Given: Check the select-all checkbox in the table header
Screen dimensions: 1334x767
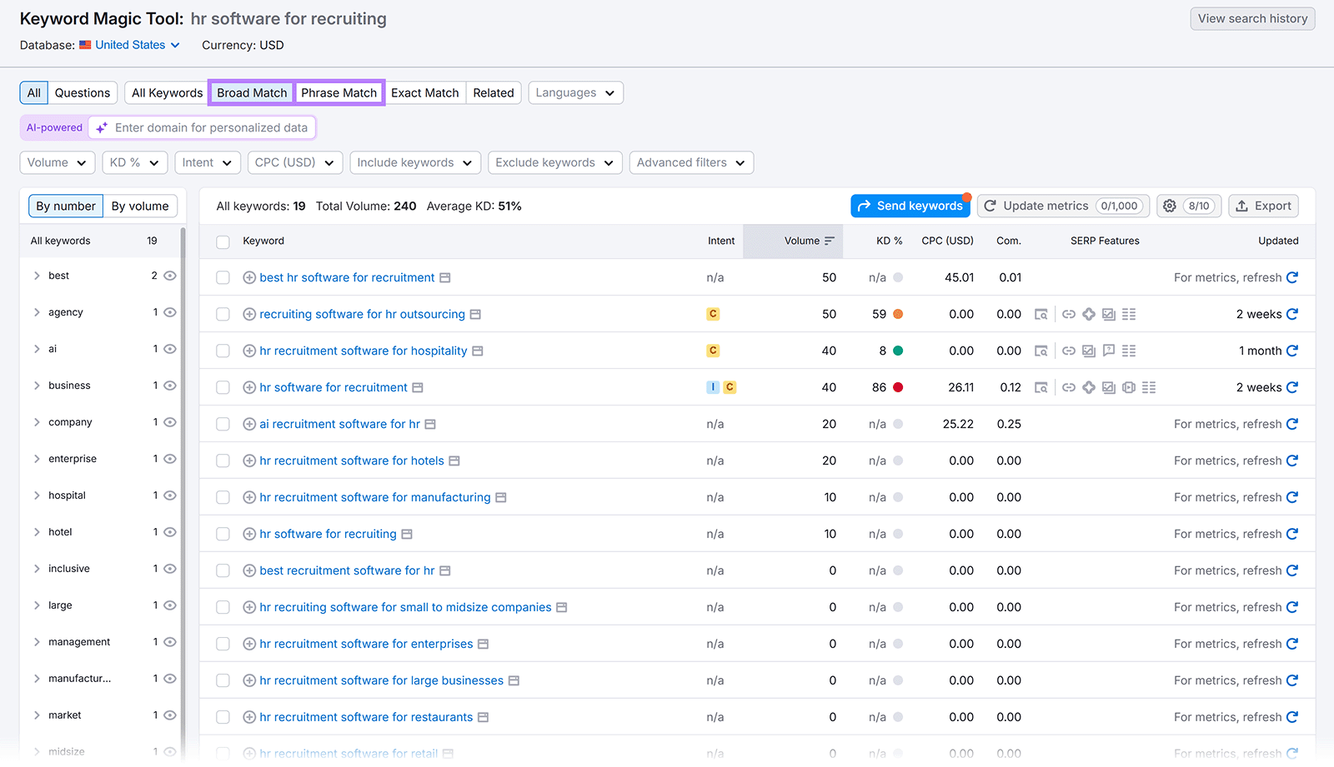Looking at the screenshot, I should click(223, 242).
